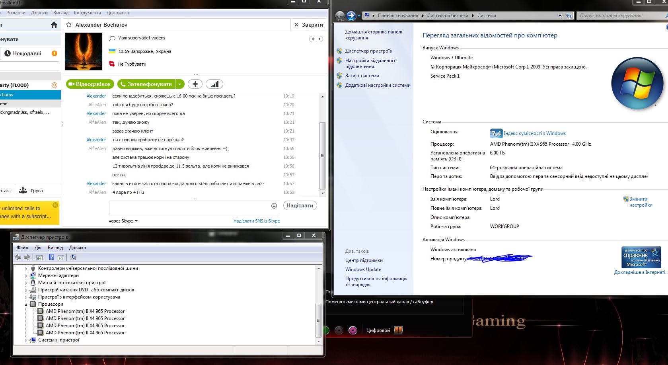Open Skype Дзвінки menu
Image resolution: width=668 pixels, height=365 pixels.
tap(39, 13)
